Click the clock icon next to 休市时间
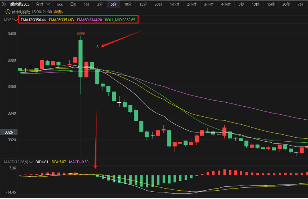This screenshot has height=199, width=308. click(7, 12)
